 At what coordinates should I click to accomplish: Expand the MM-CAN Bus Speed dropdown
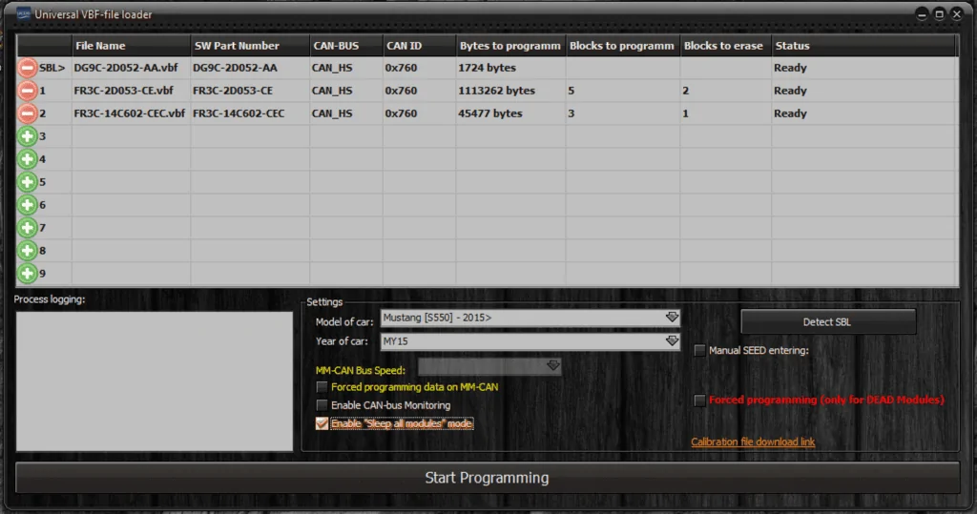(489, 366)
